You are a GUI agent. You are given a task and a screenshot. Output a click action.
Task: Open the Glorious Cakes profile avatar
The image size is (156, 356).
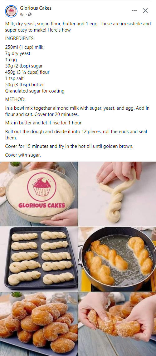11,11
